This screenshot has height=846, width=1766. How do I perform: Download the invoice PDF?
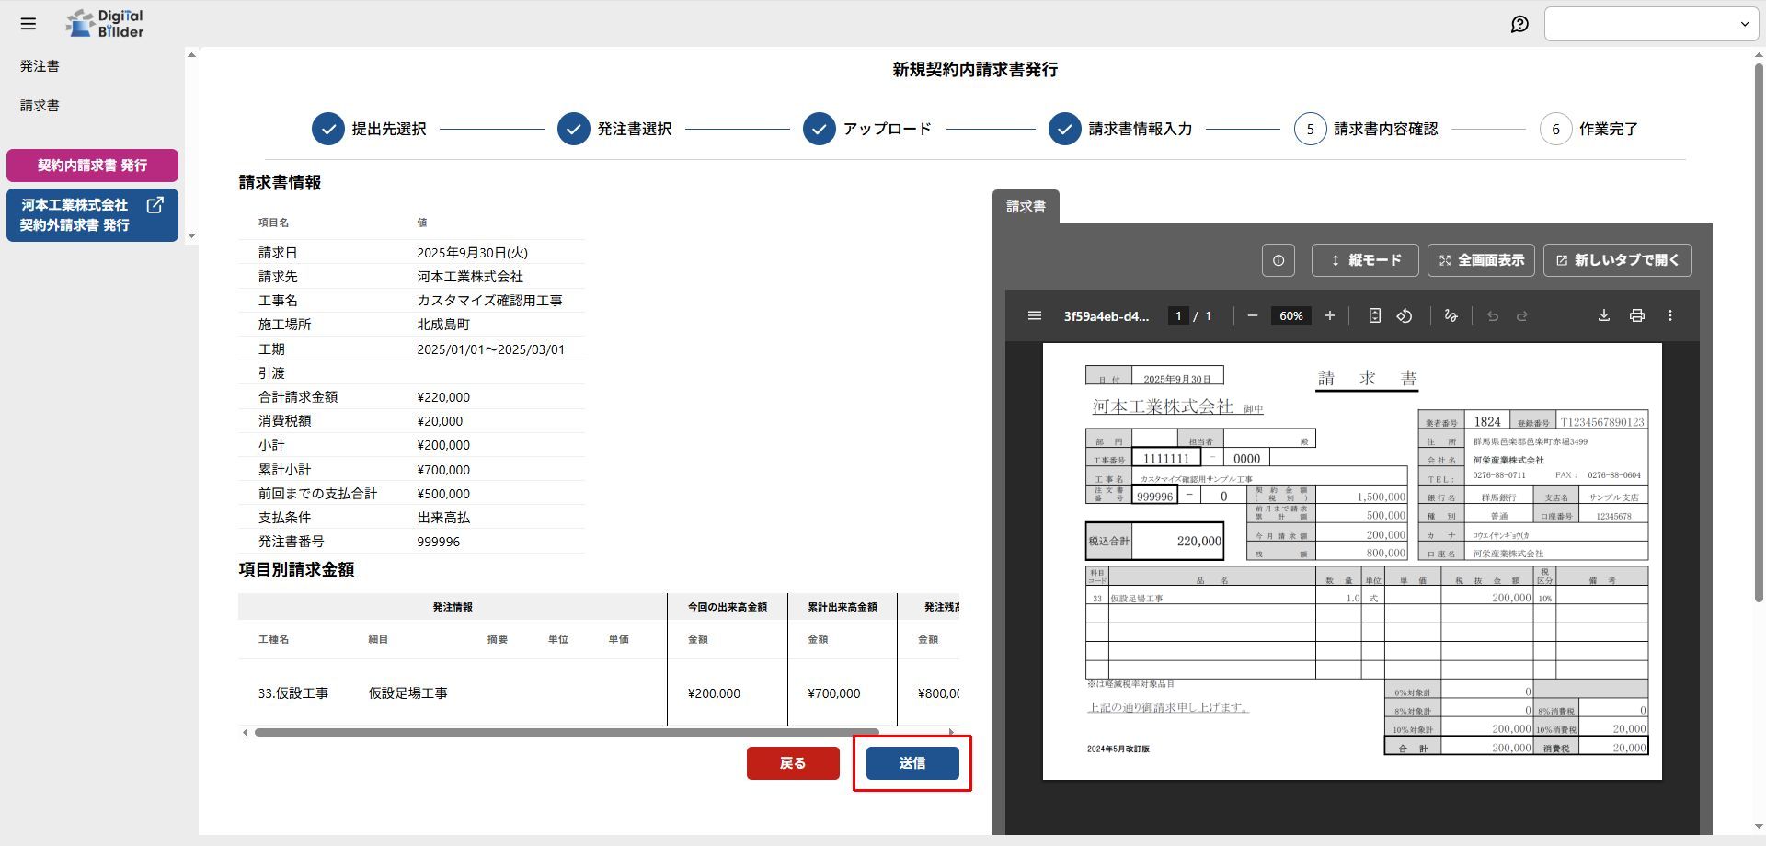(x=1603, y=315)
